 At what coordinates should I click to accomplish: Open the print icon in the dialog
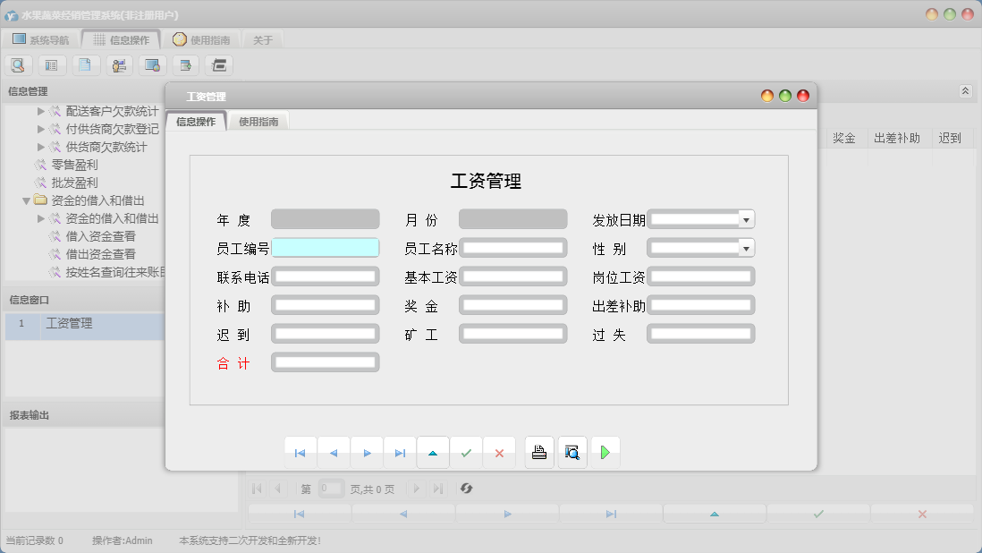539,453
